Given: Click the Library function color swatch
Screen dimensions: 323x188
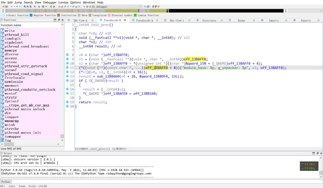Looking at the screenshot, I should [3, 15].
